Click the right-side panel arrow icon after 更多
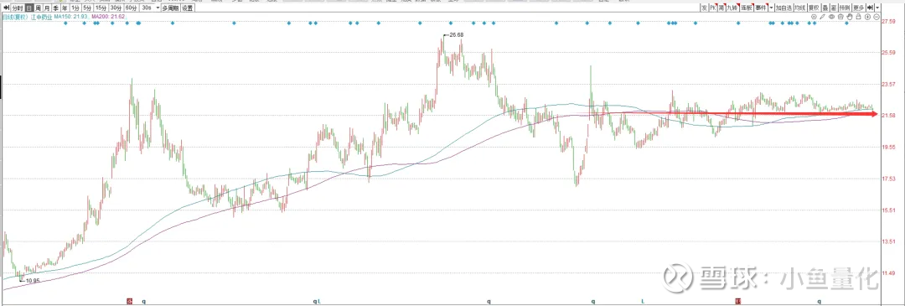This screenshot has height=306, width=905. (870, 8)
